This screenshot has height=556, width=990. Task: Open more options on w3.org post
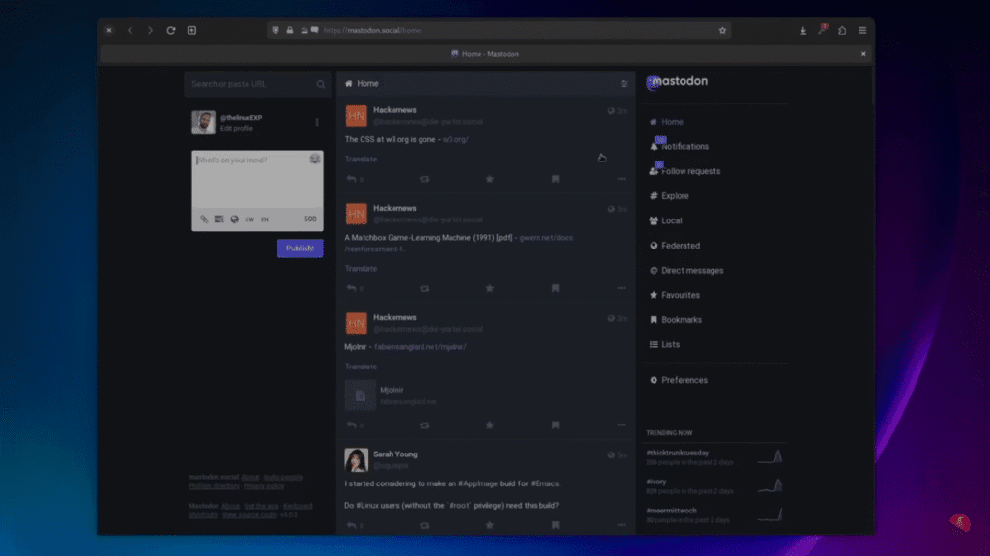click(622, 179)
